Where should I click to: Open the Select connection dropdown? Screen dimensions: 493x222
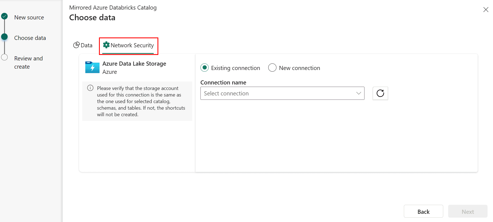279,93
